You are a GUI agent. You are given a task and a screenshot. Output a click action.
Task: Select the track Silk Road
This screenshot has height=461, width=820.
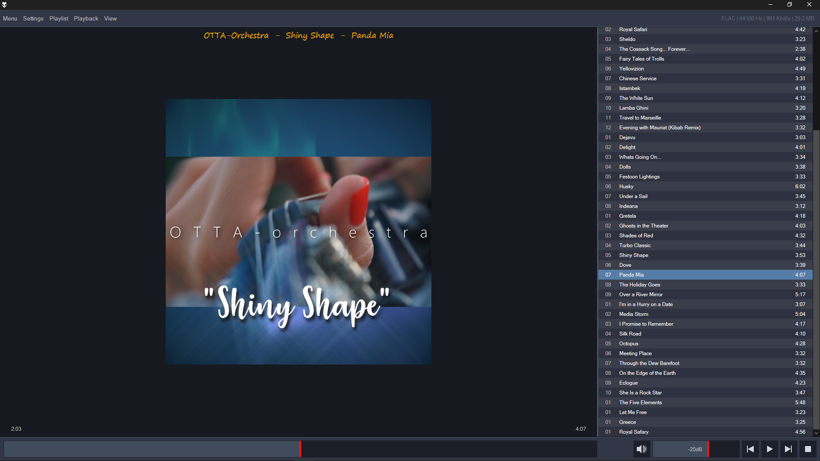pyautogui.click(x=630, y=334)
